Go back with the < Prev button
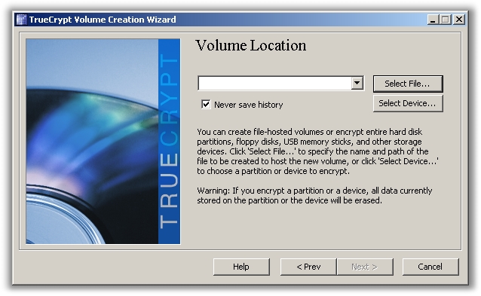This screenshot has width=481, height=296. pyautogui.click(x=308, y=267)
